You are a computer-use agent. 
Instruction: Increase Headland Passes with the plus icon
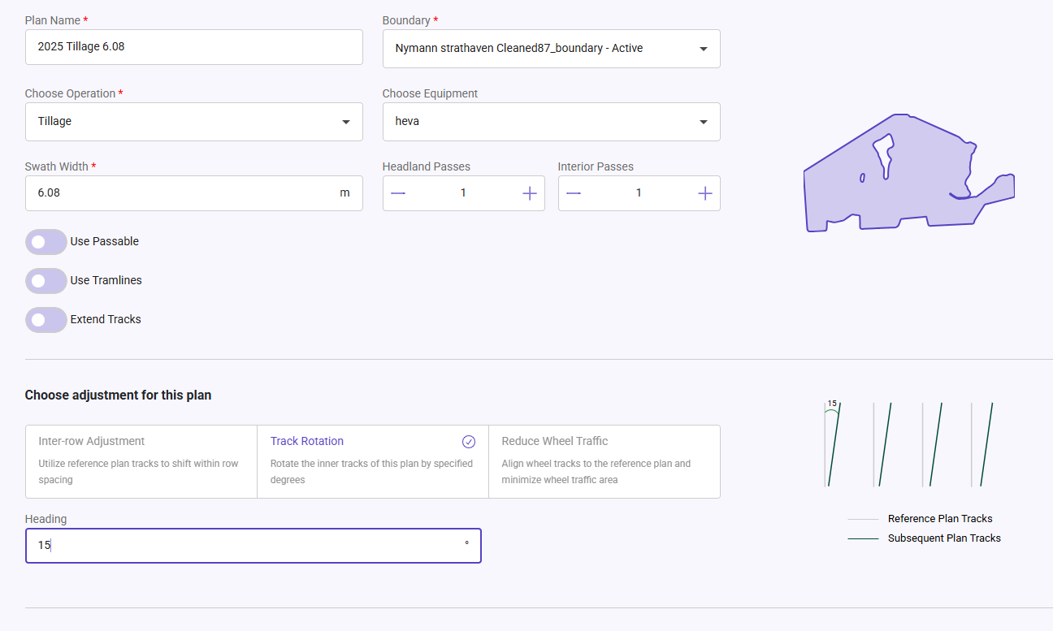coord(529,192)
